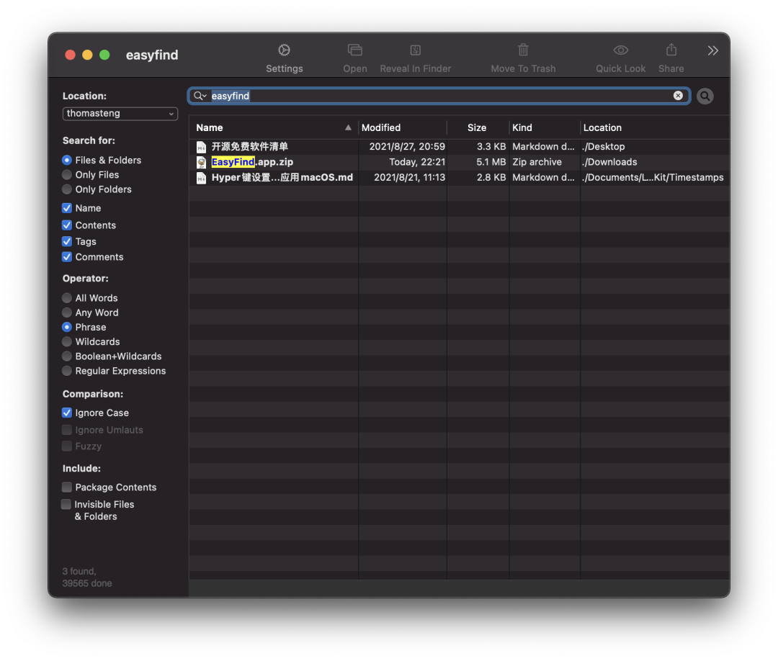This screenshot has height=661, width=778.
Task: Open the Settings gear in toolbar
Action: point(284,50)
